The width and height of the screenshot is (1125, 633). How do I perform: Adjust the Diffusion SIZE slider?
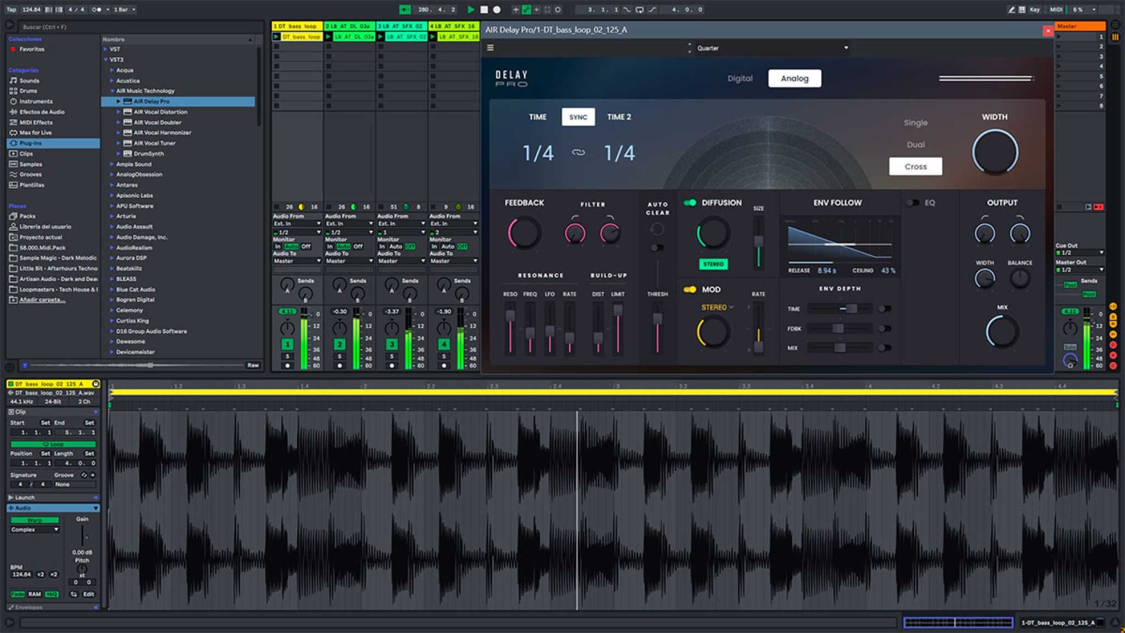(x=758, y=242)
